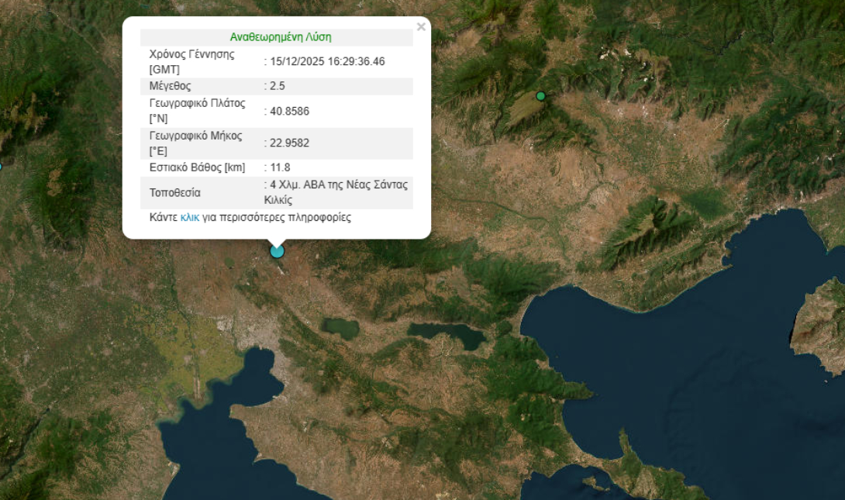The height and width of the screenshot is (500, 845).
Task: Click the 'Εστιακό Βάθος [km]' label
Action: tap(197, 167)
